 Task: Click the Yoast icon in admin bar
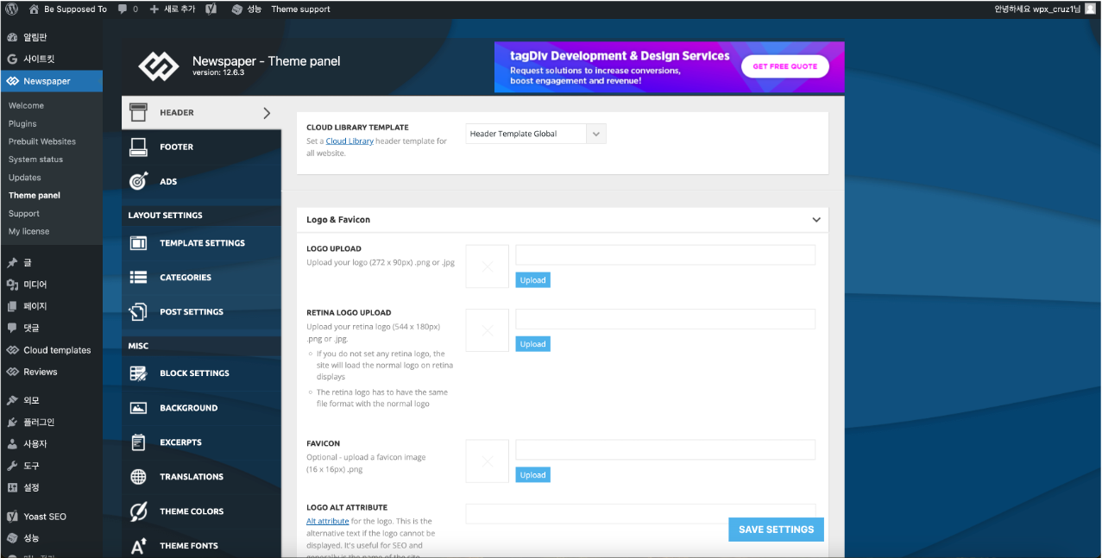(211, 9)
